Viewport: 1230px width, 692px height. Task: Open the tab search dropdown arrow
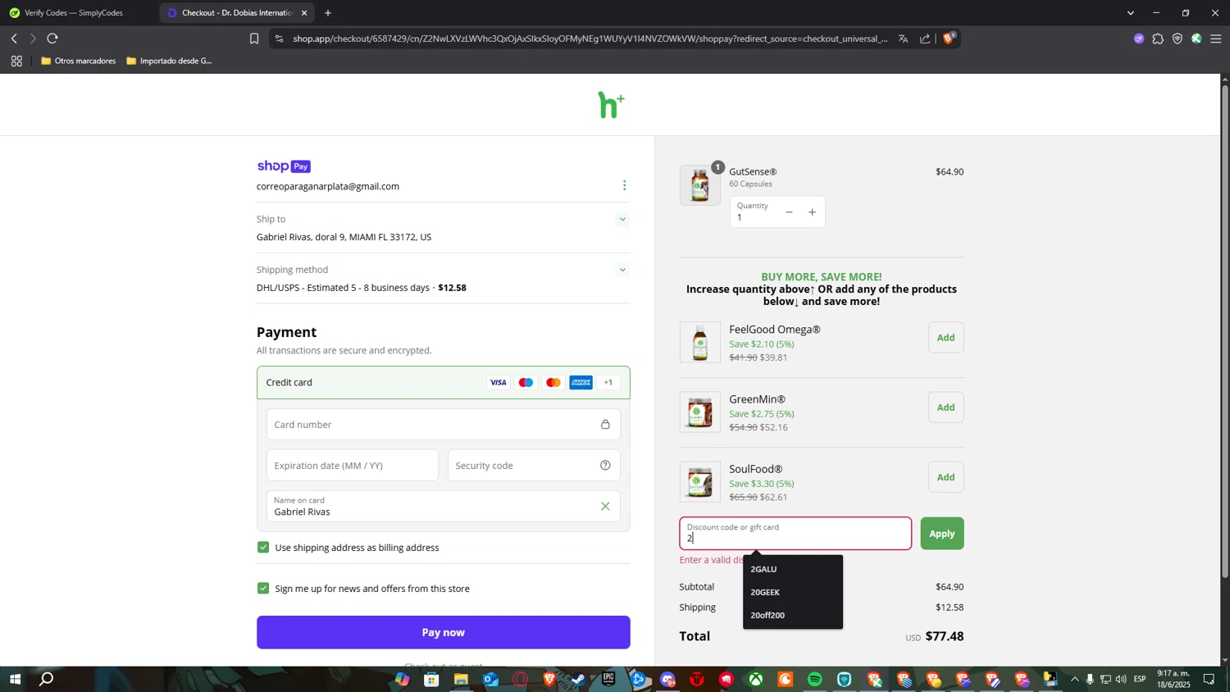pyautogui.click(x=1131, y=13)
